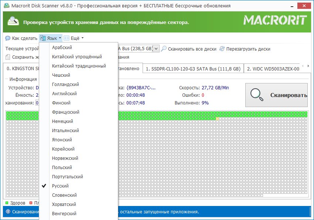Select Финский language

78,103
